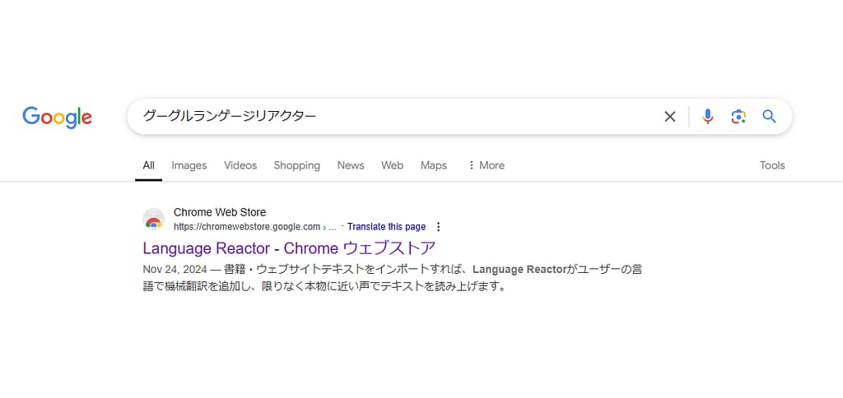Expand the More search filters menu
This screenshot has height=398, width=843.
[486, 165]
